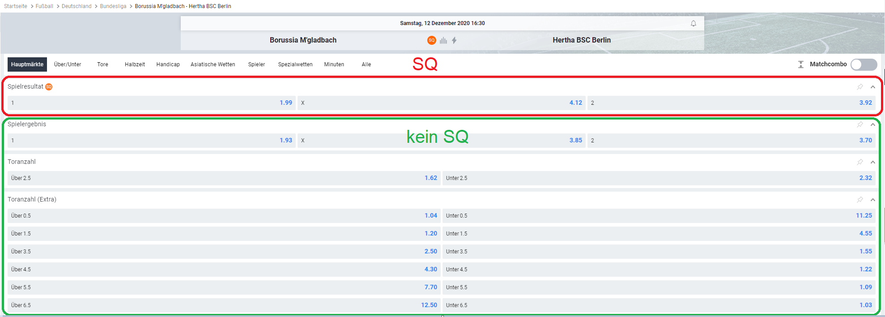Pin the Toranzahl (Extra) market

coord(860,200)
